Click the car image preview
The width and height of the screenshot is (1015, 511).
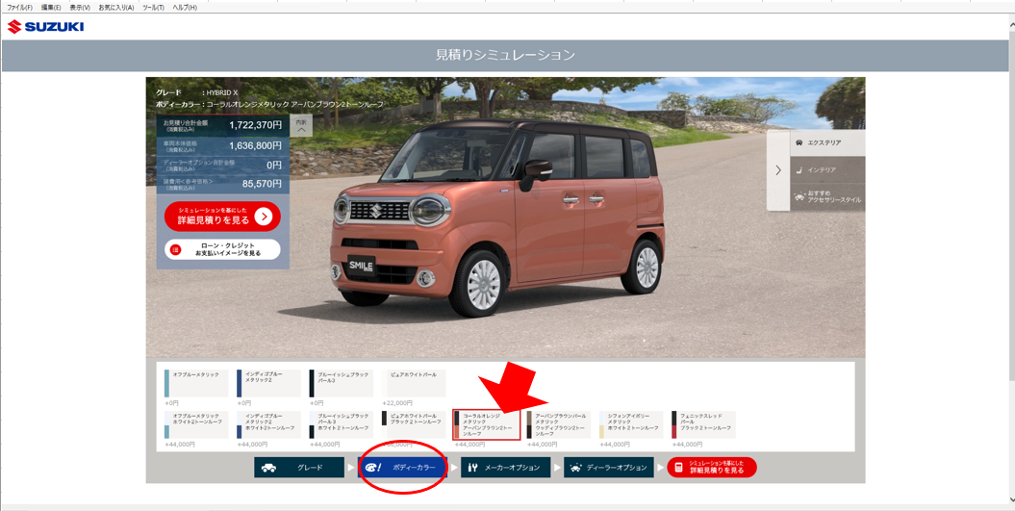497,217
